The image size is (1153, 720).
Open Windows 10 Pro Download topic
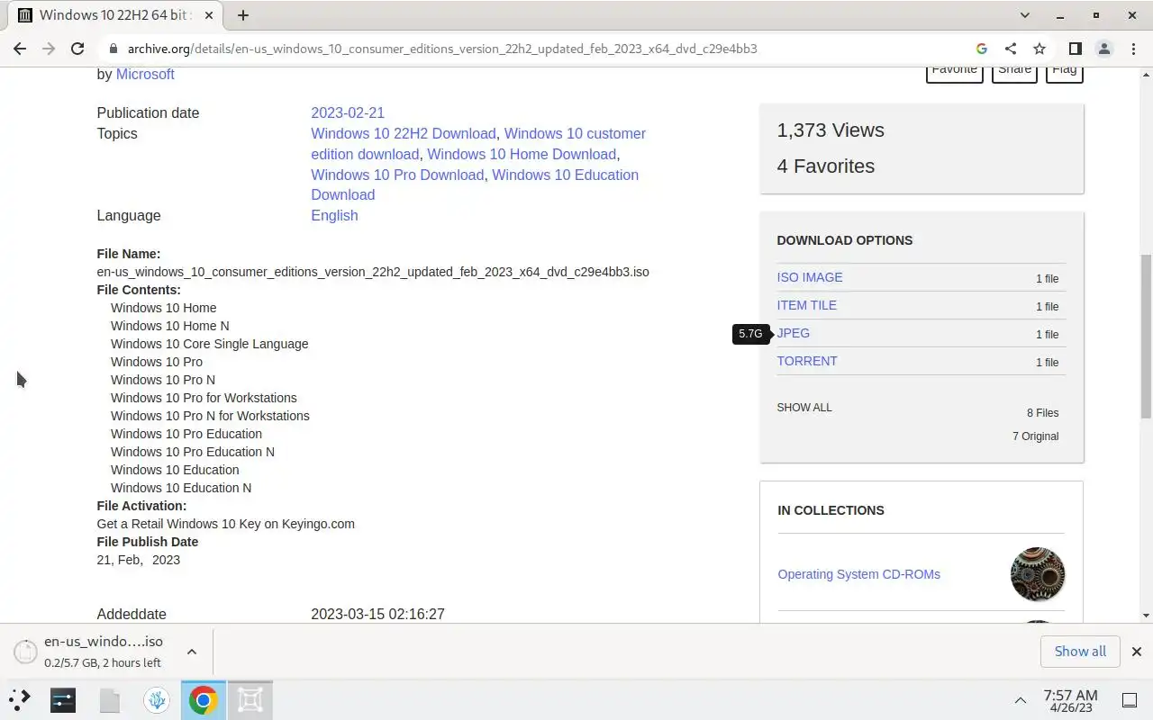click(397, 175)
